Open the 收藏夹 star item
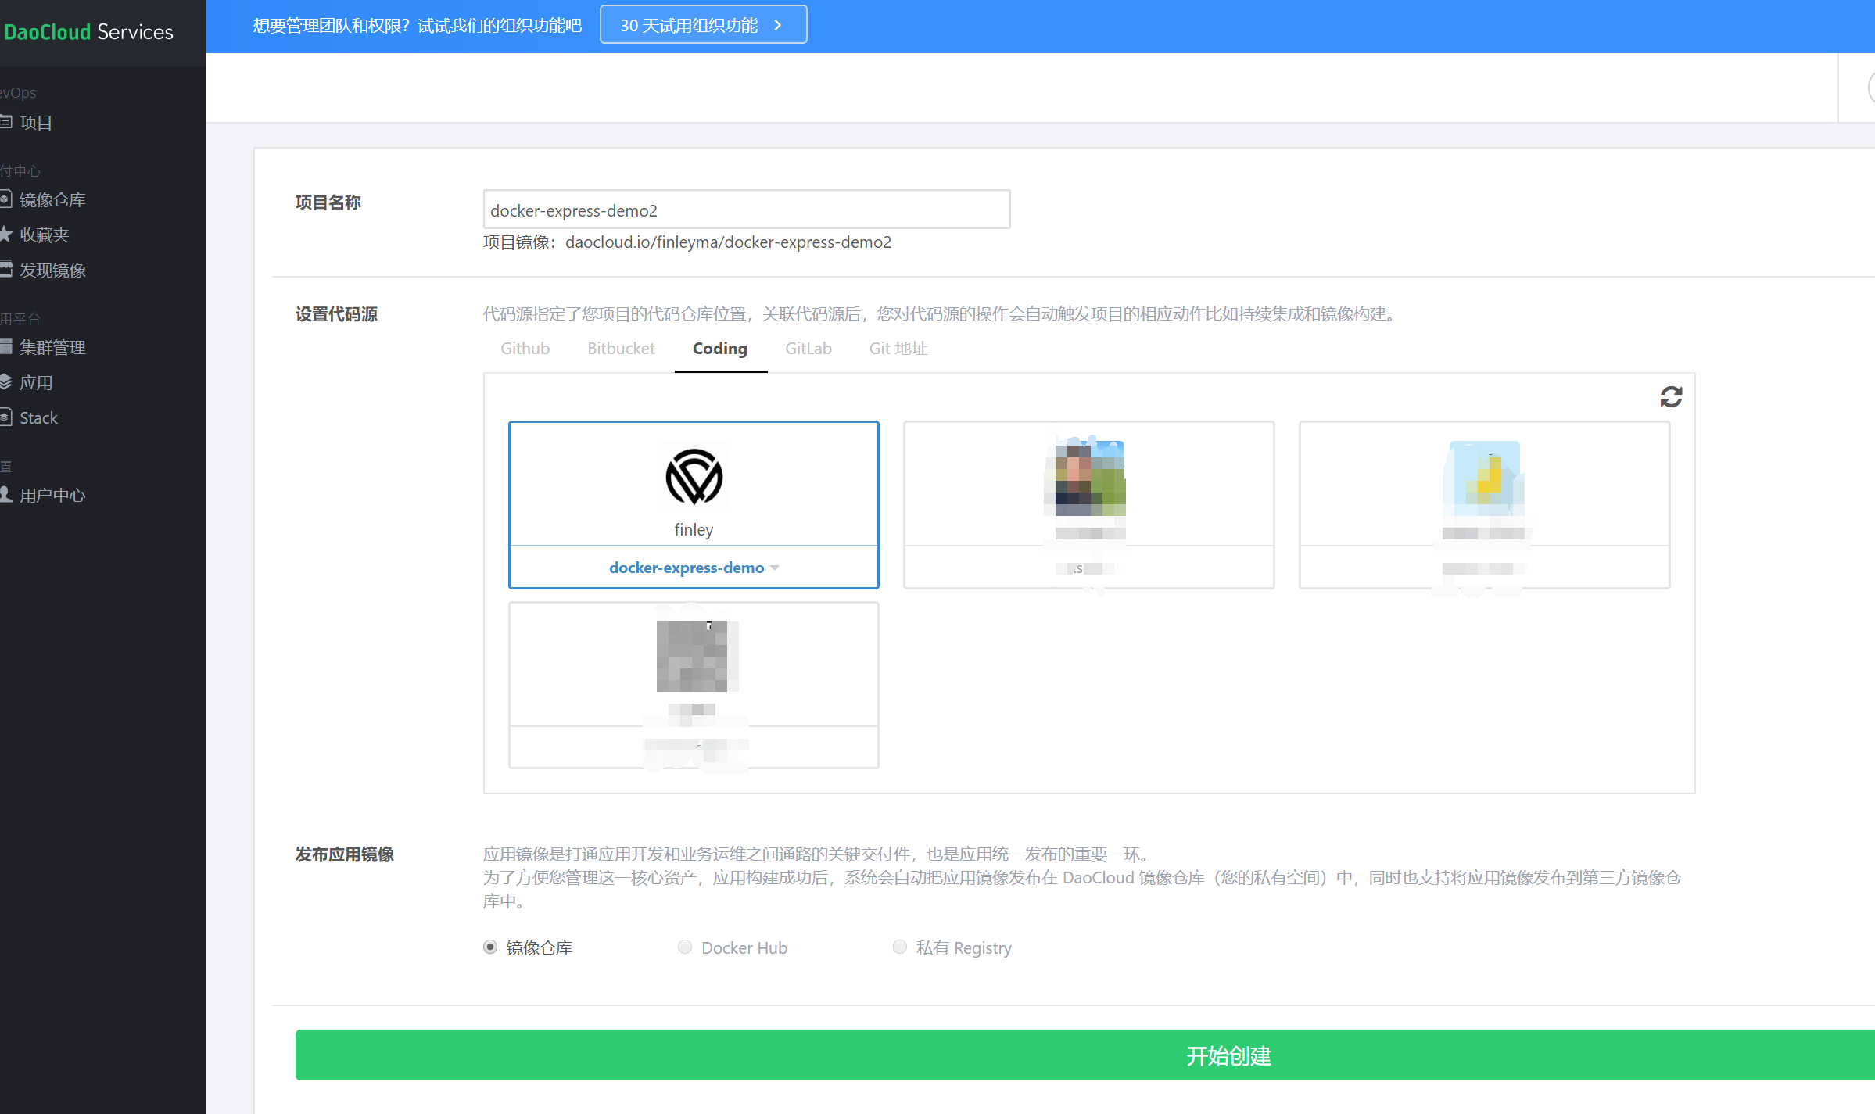This screenshot has width=1875, height=1114. pos(44,235)
